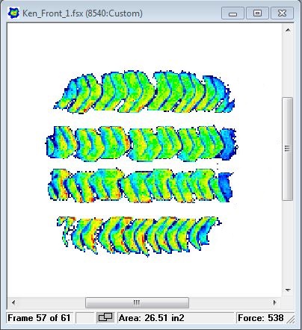Click the 'Frame 57 of 61' status text
Viewport: 302px width, 330px height.
point(39,318)
